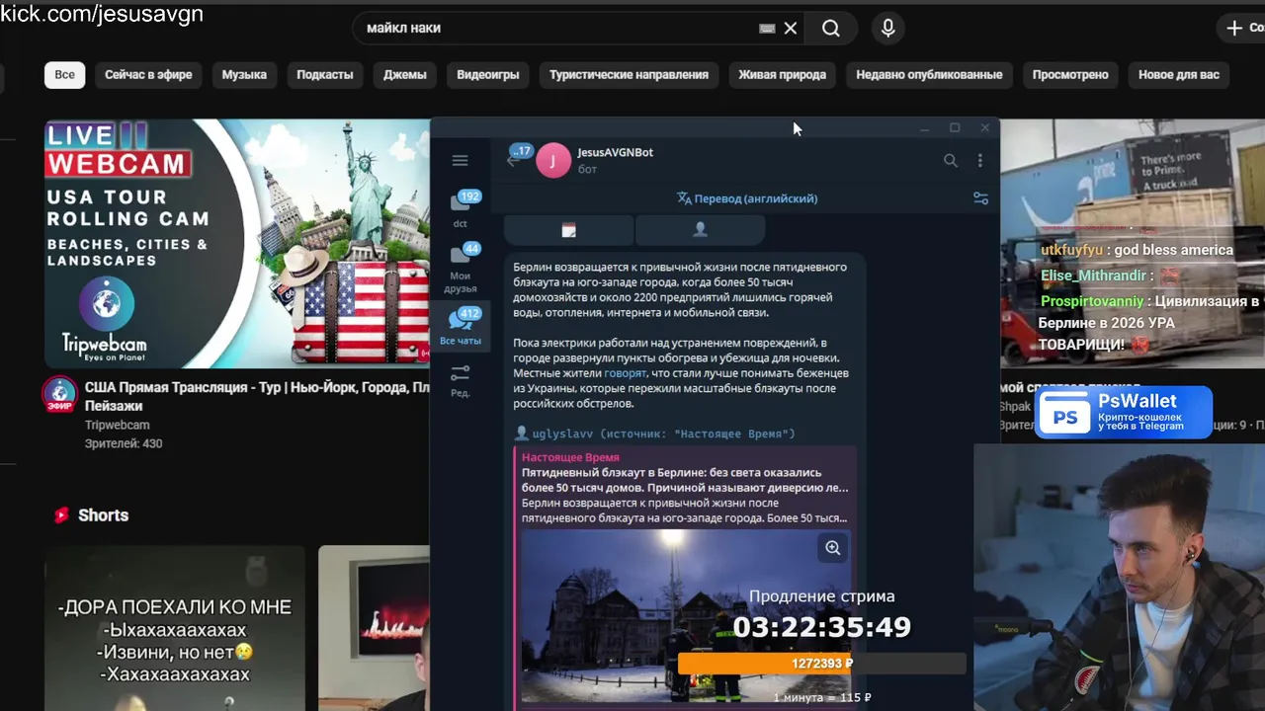Image resolution: width=1265 pixels, height=711 pixels.
Task: Select the Видеоигры filter chip
Action: click(487, 74)
